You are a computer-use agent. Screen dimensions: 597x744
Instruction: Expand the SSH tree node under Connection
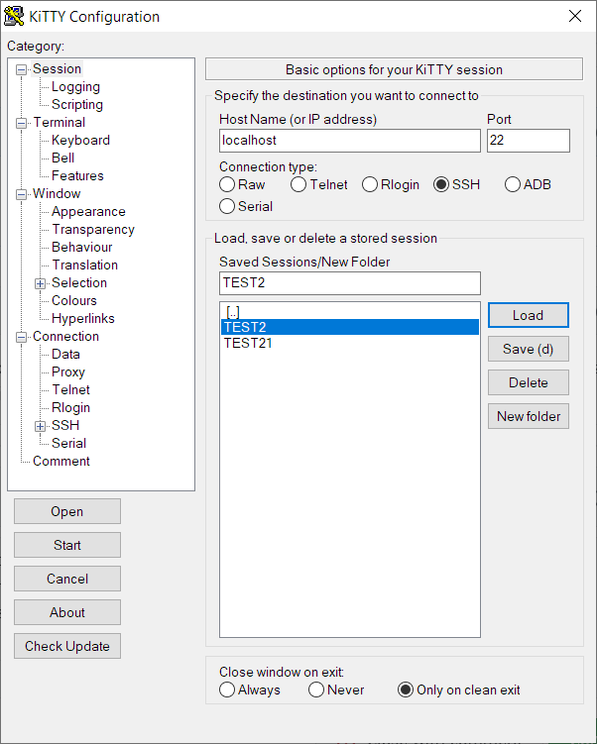(41, 426)
